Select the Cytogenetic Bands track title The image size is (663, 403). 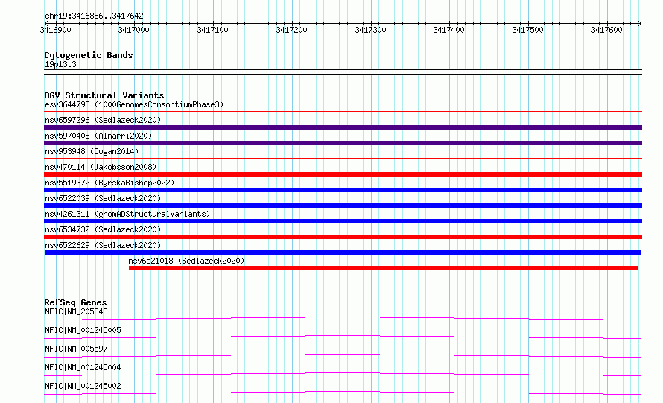[89, 55]
